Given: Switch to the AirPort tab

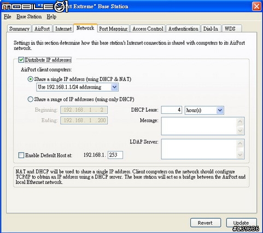Looking at the screenshot, I should [x=42, y=29].
